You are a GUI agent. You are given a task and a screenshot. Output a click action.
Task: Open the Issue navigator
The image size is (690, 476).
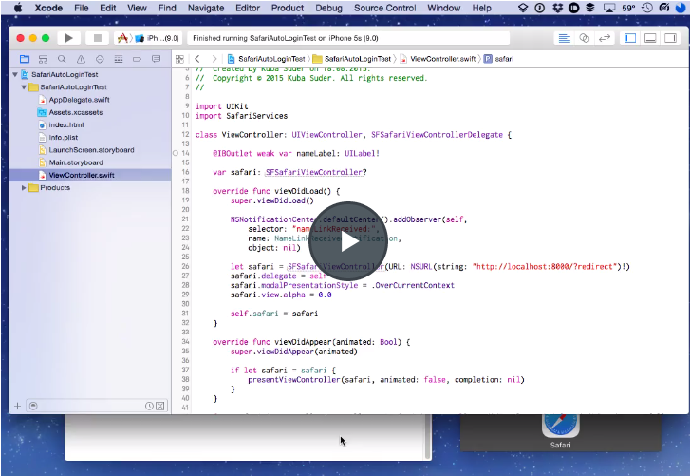click(81, 59)
